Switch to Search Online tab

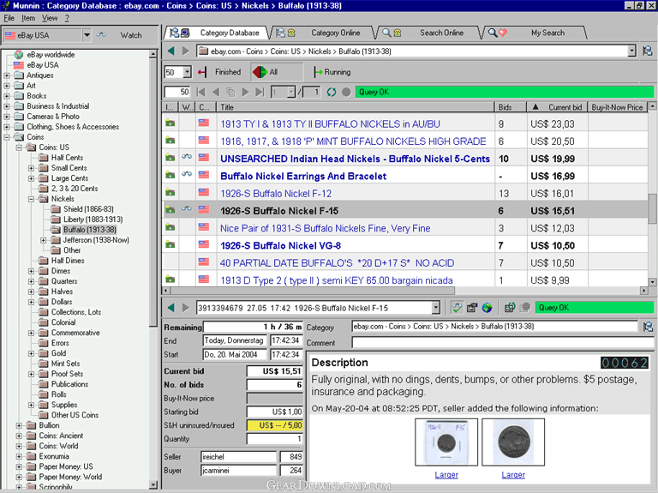pyautogui.click(x=431, y=33)
